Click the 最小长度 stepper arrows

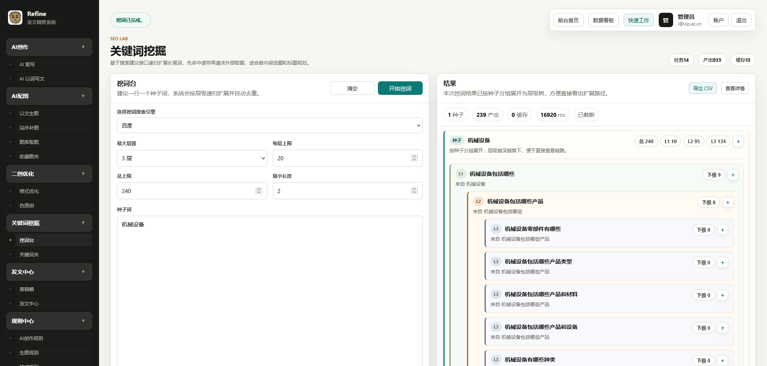414,191
